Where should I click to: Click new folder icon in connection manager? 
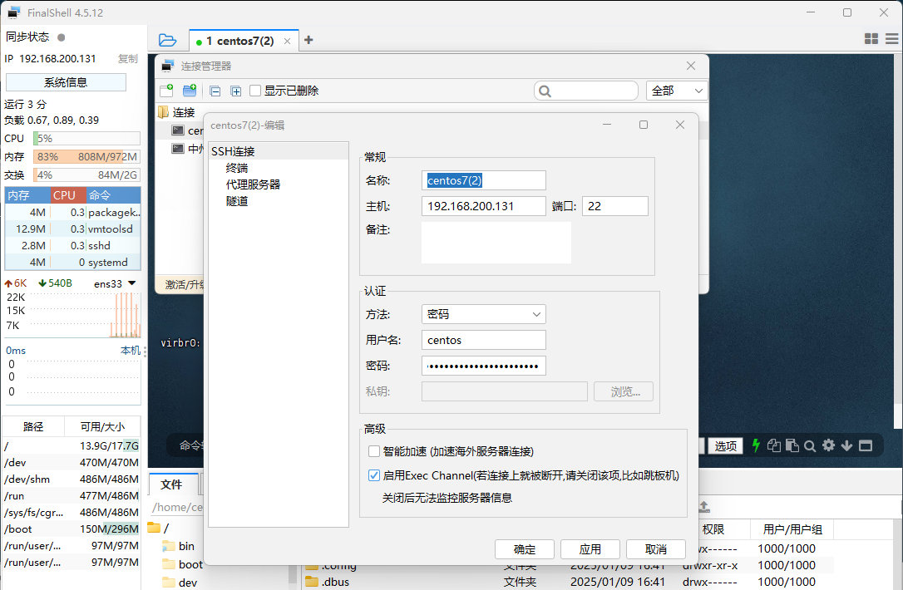[190, 91]
